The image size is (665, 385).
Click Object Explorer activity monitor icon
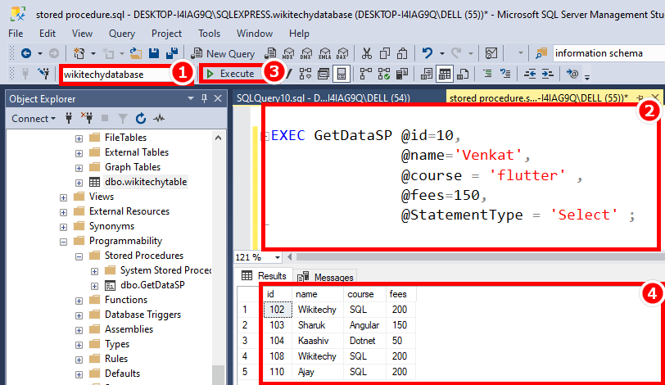click(159, 118)
